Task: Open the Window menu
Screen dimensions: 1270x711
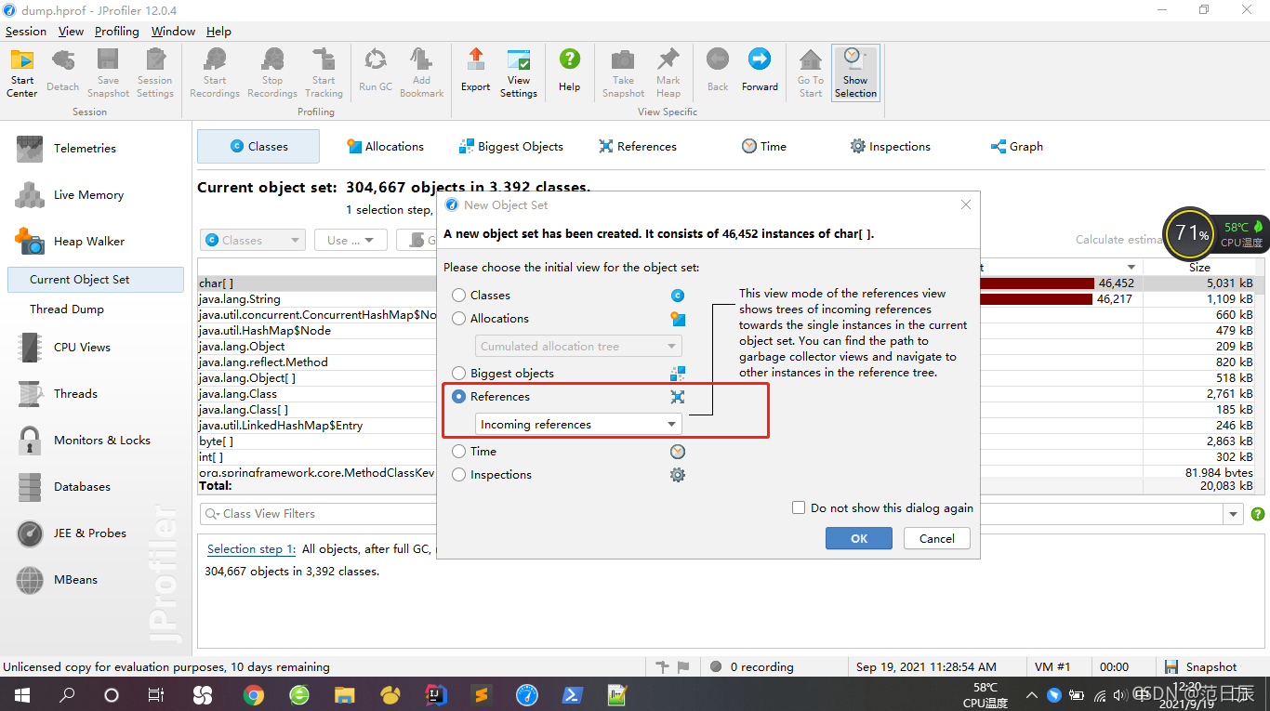Action: (173, 31)
